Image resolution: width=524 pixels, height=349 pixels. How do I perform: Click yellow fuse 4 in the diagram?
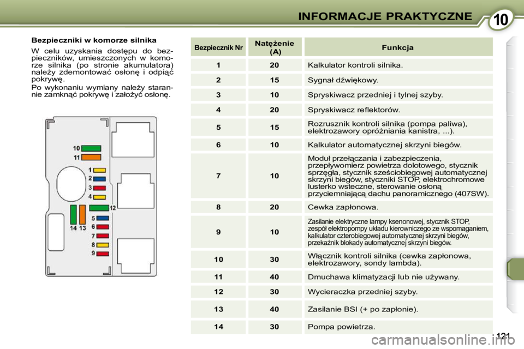pos(99,197)
